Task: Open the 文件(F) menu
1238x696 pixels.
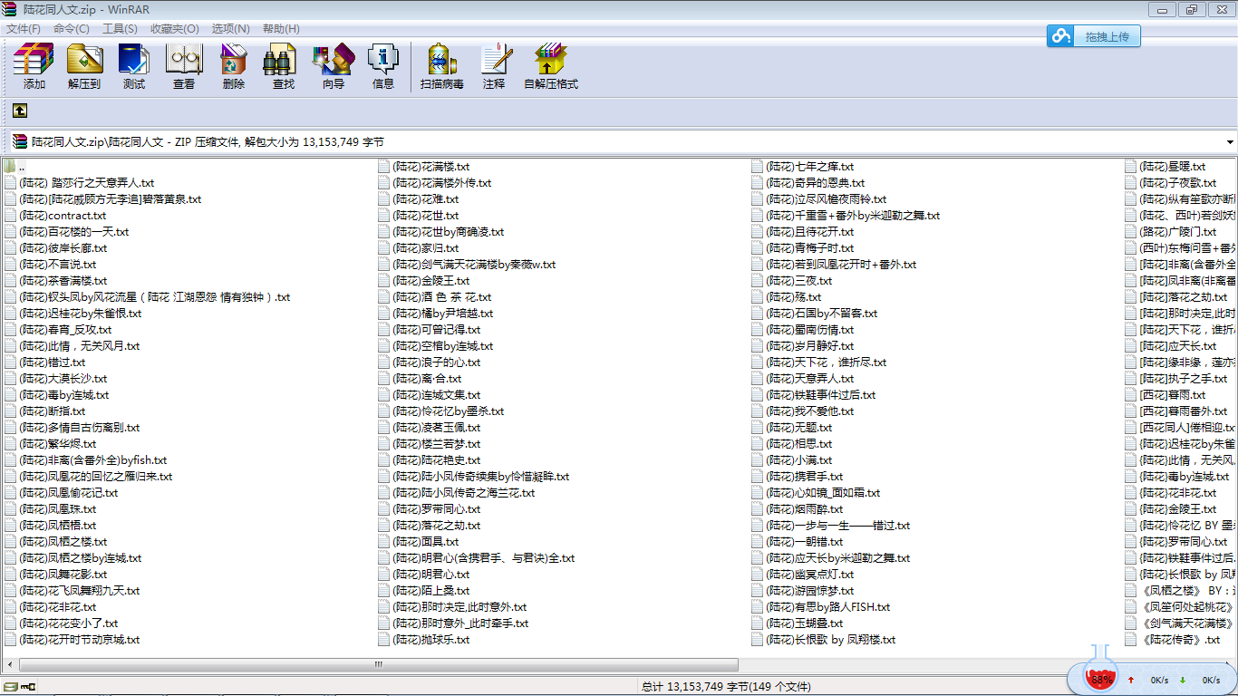Action: point(24,29)
